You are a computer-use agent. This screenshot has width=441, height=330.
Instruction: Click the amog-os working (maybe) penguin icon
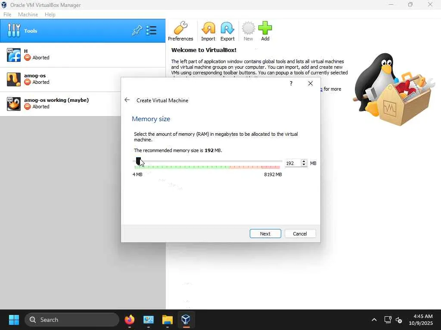tap(14, 104)
